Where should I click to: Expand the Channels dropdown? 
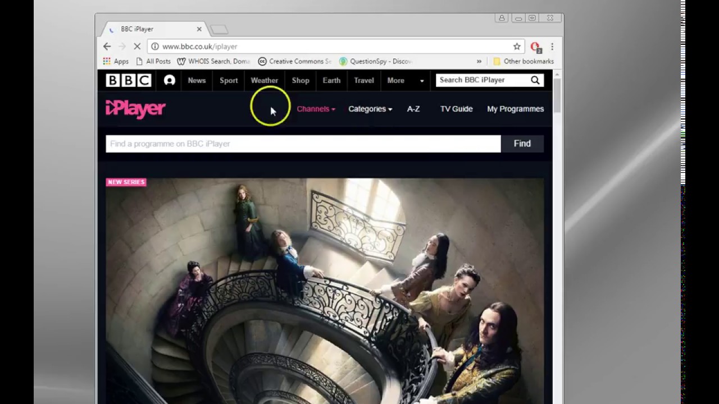316,109
